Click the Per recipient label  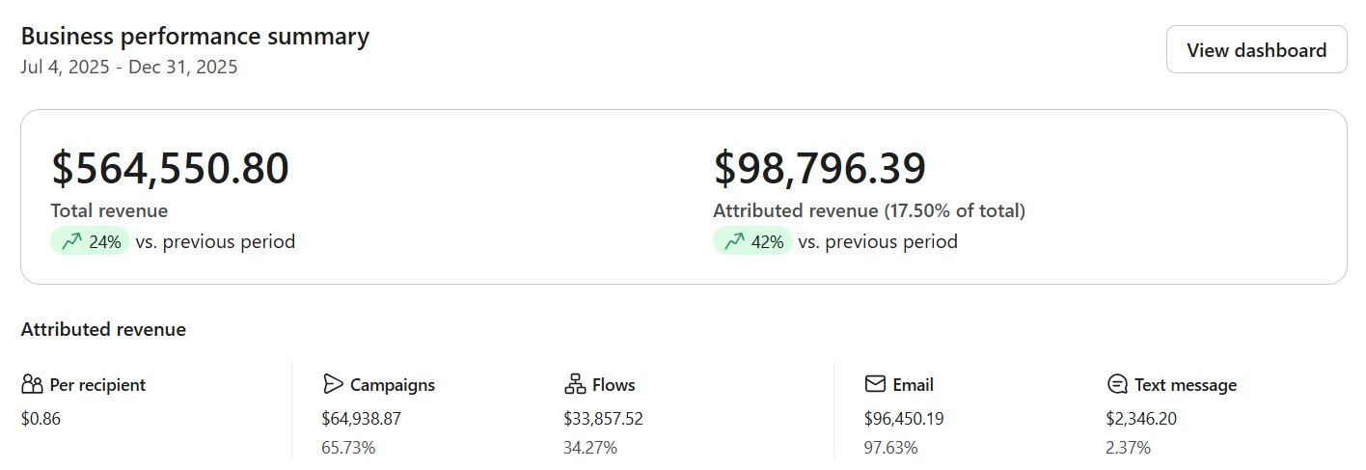point(97,384)
